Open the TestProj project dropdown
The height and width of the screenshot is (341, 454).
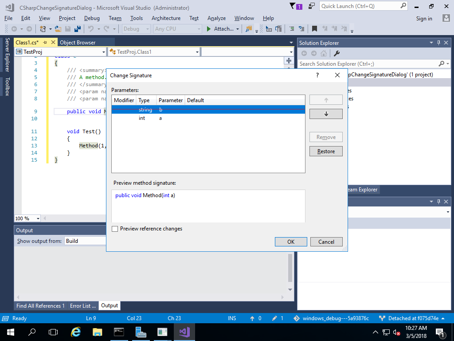[x=60, y=52]
